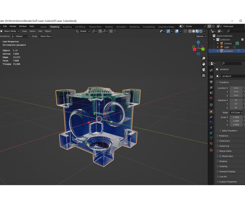Open the Material properties tab icon
Viewport: 245px width, 204px height.
[x=211, y=143]
